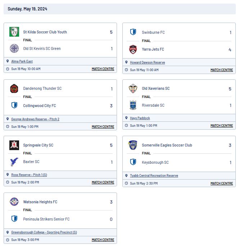This screenshot has height=246, width=239.
Task: Click the Somerville Eagles Soccer Club crest
Action: pos(133,145)
